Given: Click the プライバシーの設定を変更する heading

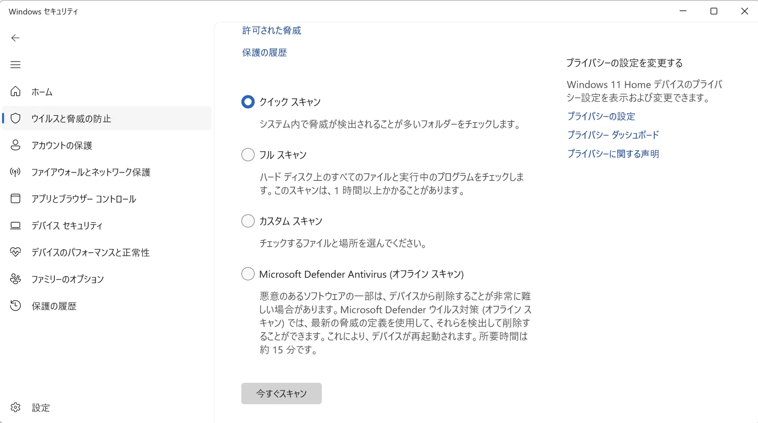Looking at the screenshot, I should [x=624, y=63].
